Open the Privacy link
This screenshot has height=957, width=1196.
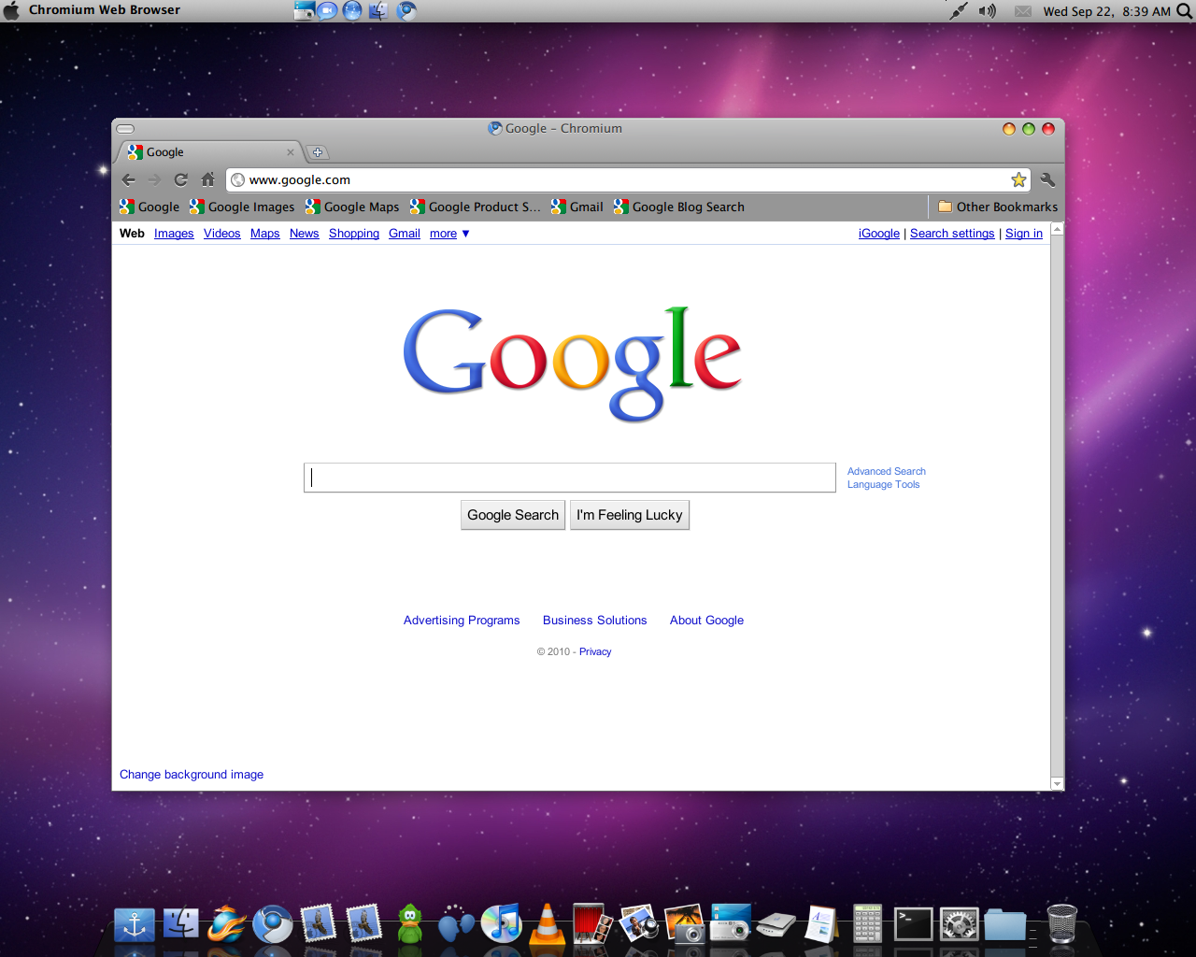pos(595,652)
